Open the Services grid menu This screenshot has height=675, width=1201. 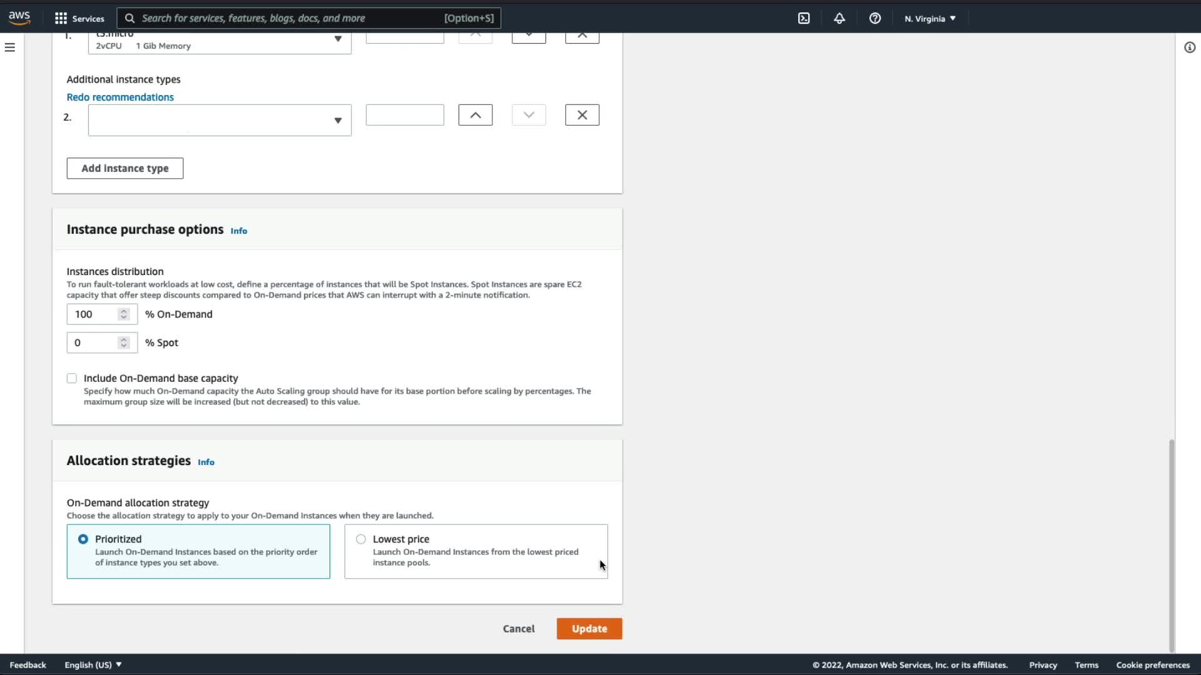[79, 18]
